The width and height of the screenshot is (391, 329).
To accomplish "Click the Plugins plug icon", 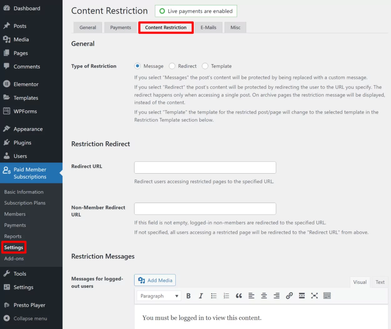I will click(x=7, y=143).
